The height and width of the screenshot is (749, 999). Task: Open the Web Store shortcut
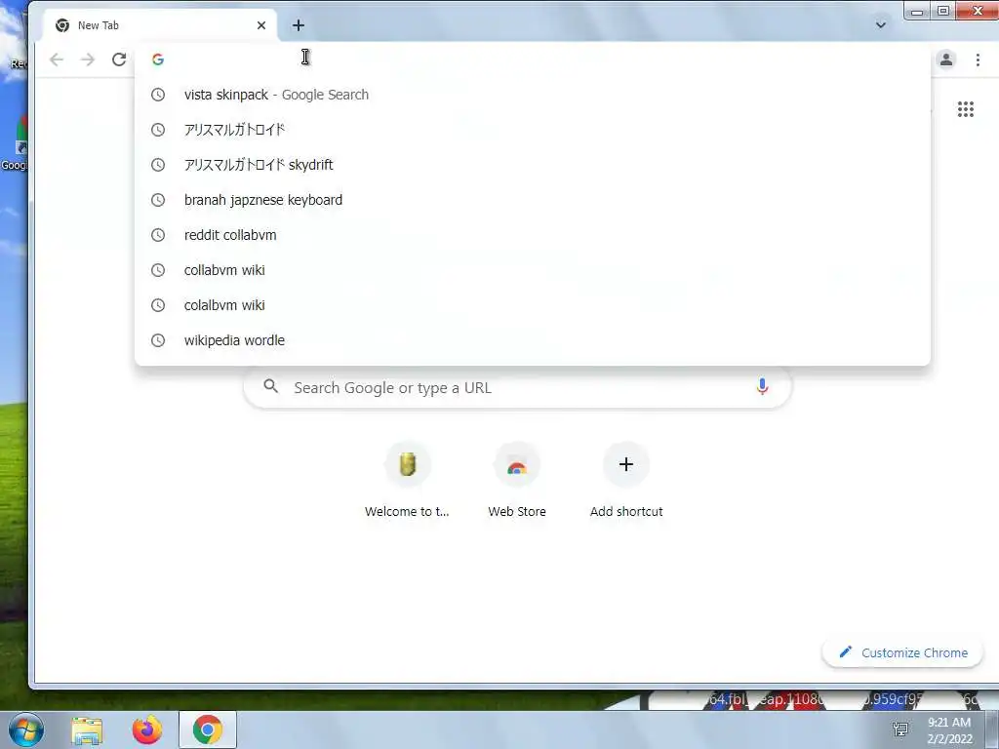[517, 481]
